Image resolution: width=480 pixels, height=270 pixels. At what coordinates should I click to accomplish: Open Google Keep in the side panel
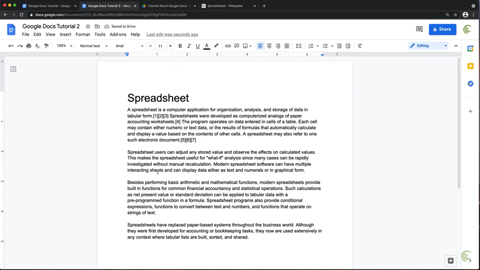click(470, 66)
